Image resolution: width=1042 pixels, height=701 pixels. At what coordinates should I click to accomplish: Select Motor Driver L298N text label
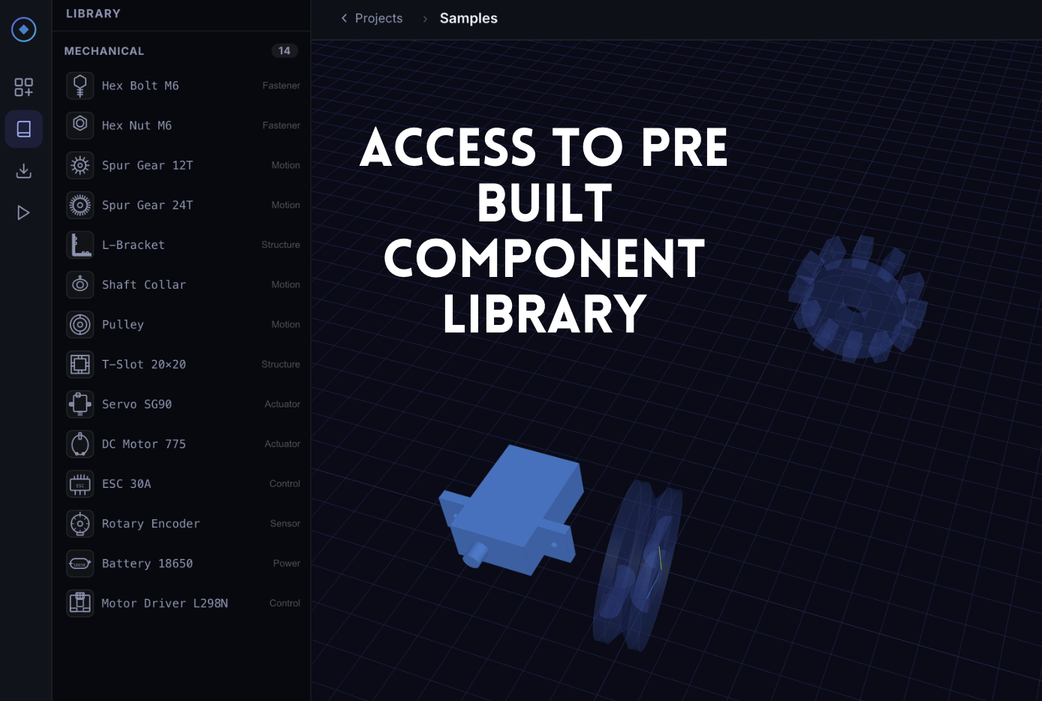tap(164, 603)
